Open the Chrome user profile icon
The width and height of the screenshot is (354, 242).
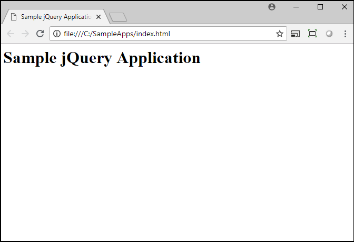tap(272, 7)
